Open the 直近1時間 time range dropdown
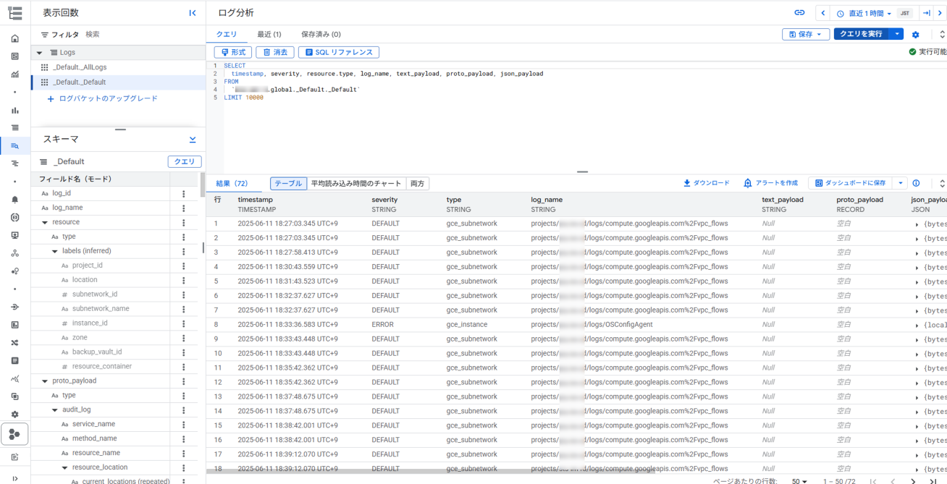This screenshot has height=484, width=947. 864,13
